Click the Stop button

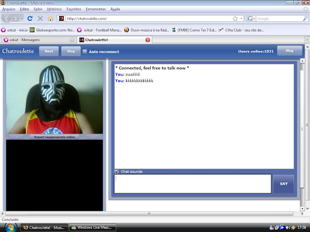click(x=71, y=51)
